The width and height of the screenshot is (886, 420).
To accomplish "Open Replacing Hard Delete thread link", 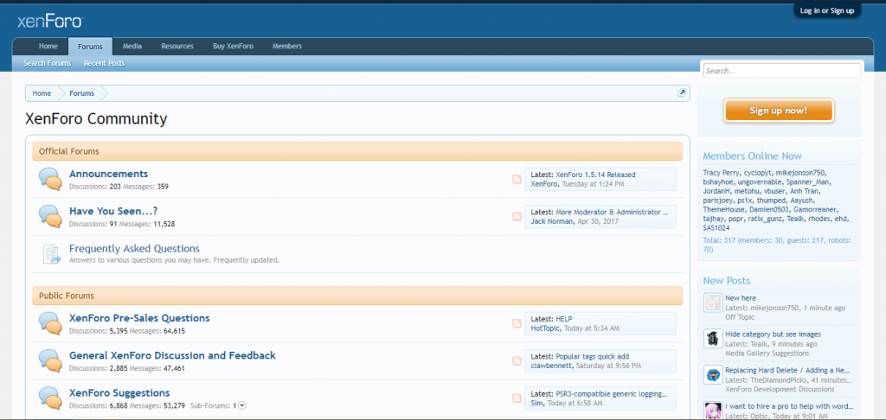I will (x=787, y=371).
